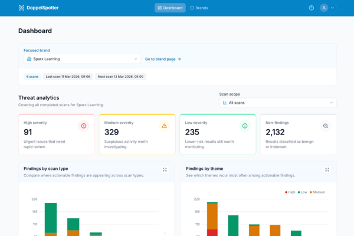Click the High severity alert icon

point(84,126)
